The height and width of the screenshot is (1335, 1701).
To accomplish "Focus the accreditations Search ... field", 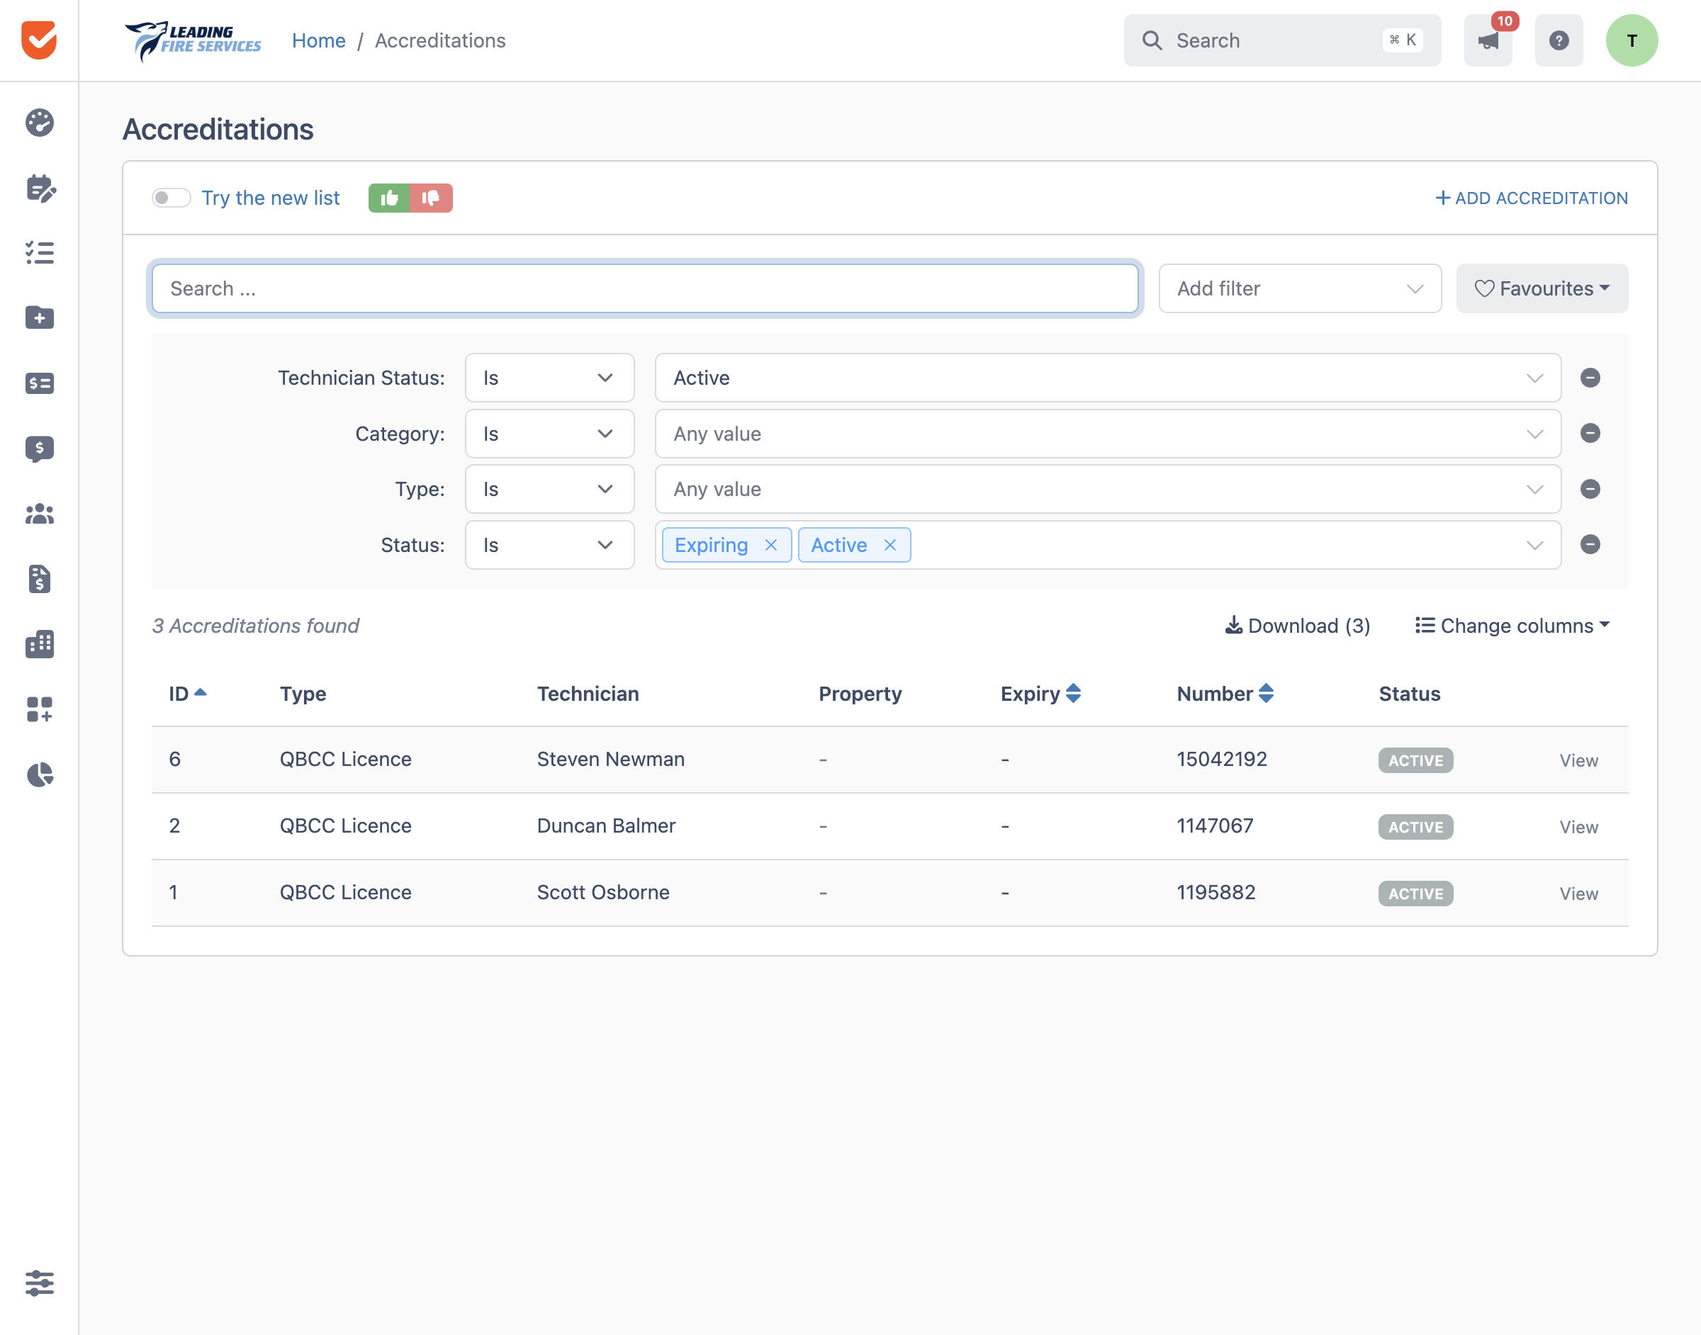I will tap(645, 288).
